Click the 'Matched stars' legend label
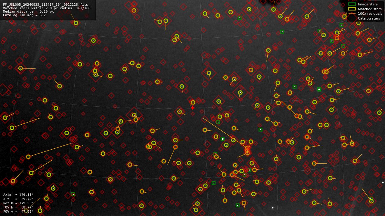The height and width of the screenshot is (216, 385). click(x=370, y=9)
